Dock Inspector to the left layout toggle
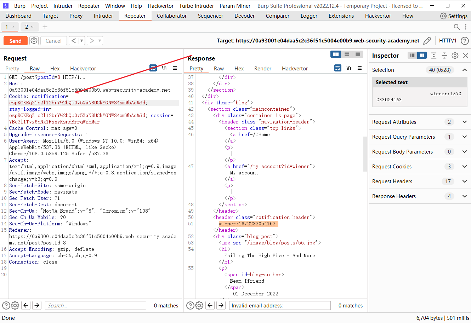 pyautogui.click(x=412, y=55)
